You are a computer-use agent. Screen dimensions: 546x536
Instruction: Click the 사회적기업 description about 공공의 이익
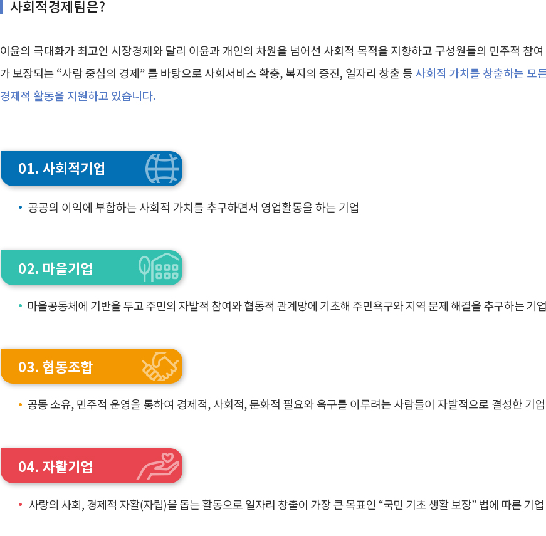coord(193,208)
